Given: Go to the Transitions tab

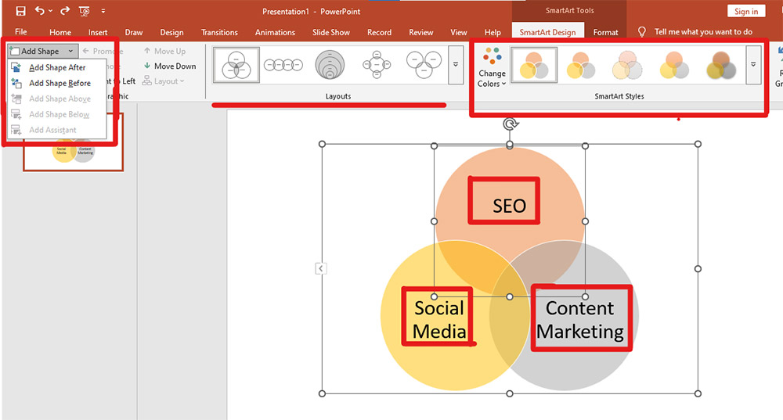Looking at the screenshot, I should pos(219,32).
